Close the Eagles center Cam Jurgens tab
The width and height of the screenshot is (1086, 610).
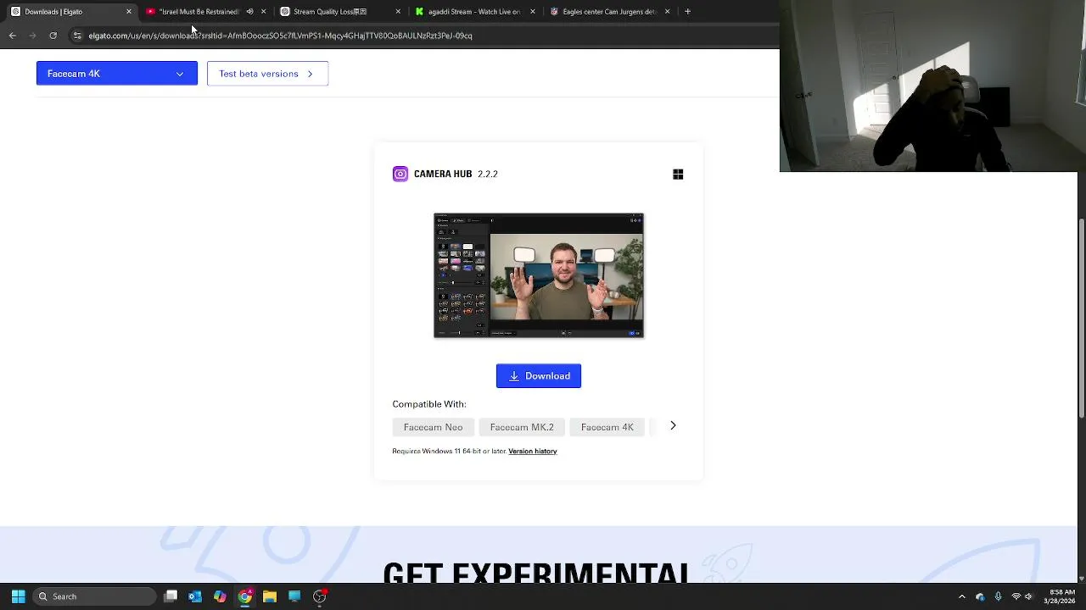(x=667, y=12)
